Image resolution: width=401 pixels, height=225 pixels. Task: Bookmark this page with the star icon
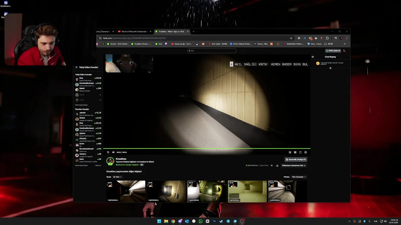coord(291,38)
